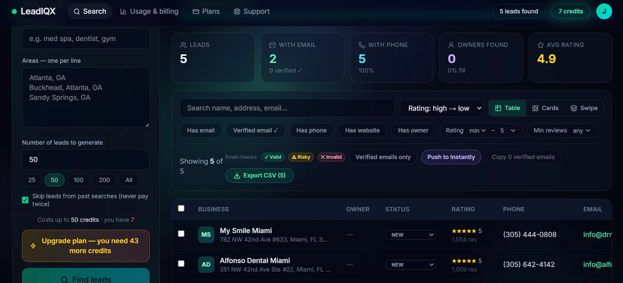Open the Rating min dropdown

477,131
